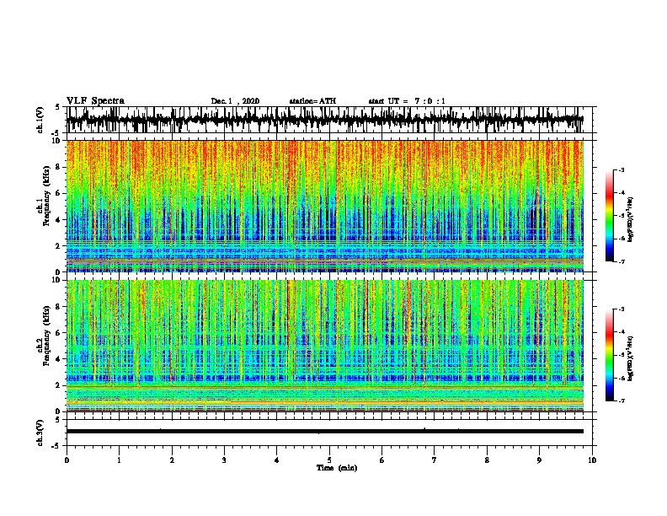Screen dimensions: 667x516
Task: Click the "start UT = 7:0:1" header text
Action: 407,101
